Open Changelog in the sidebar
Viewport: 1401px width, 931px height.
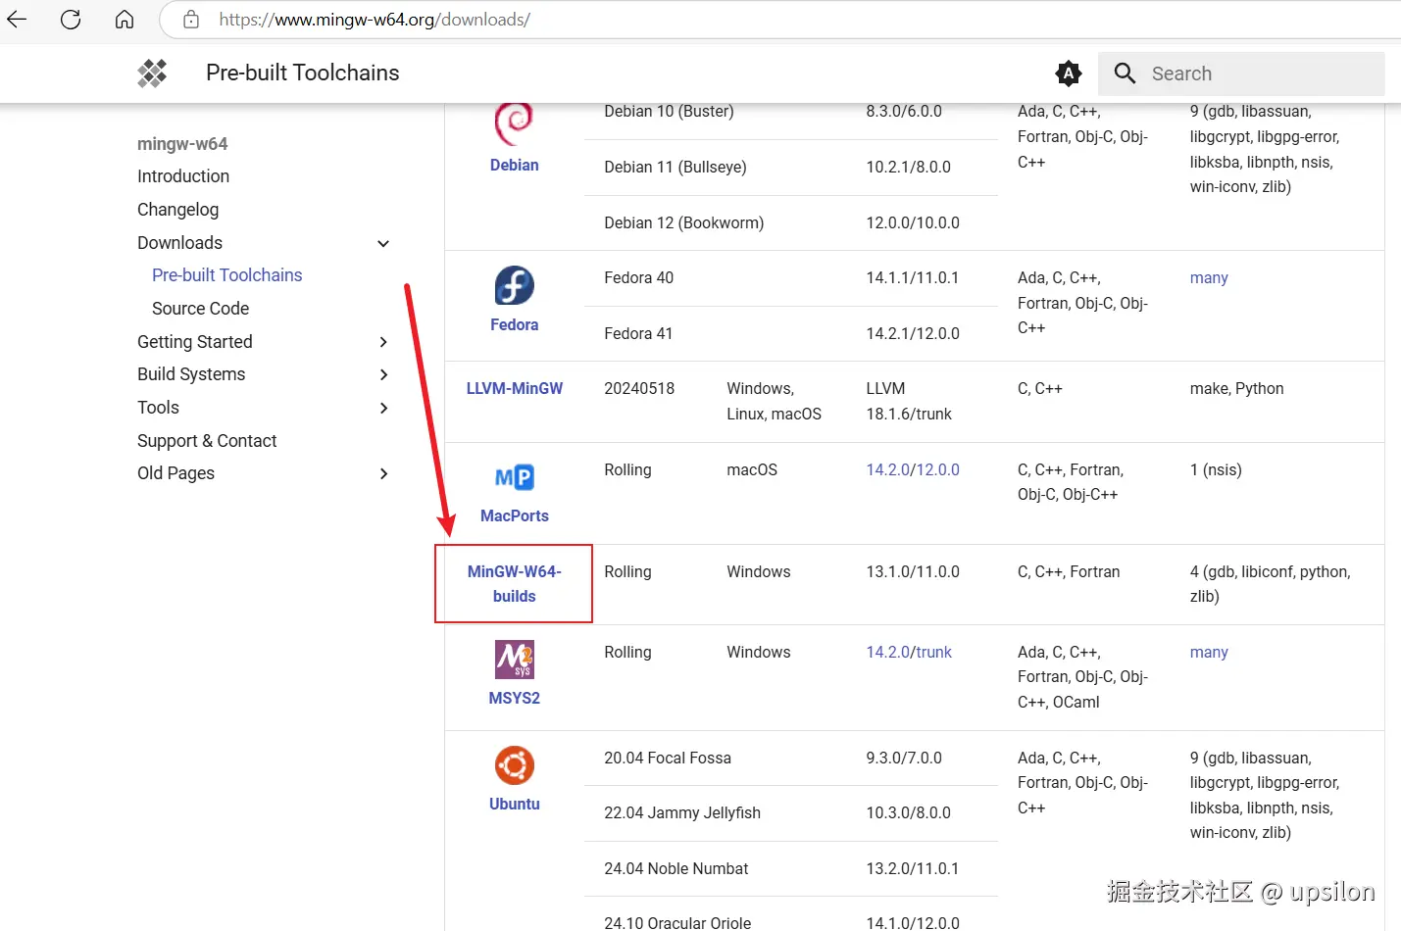[x=178, y=210]
